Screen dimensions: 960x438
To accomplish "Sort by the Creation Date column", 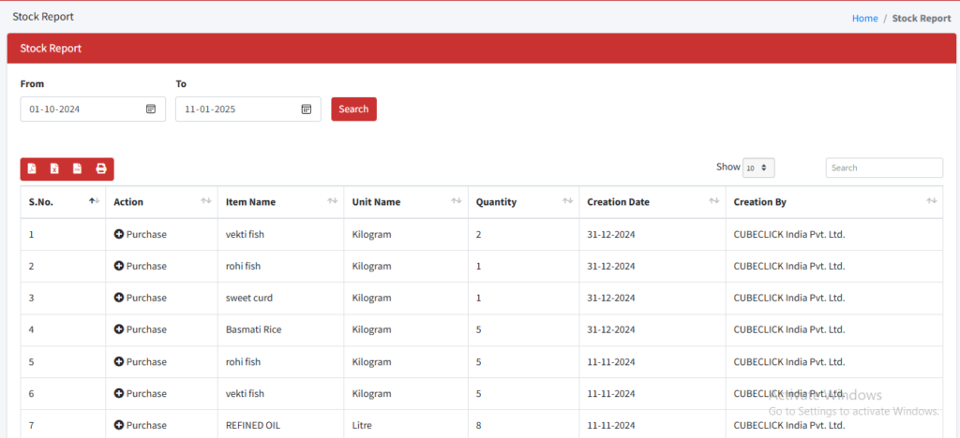I will coord(652,202).
